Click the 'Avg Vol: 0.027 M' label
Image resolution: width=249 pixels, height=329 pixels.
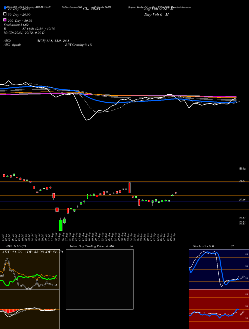click(159, 9)
